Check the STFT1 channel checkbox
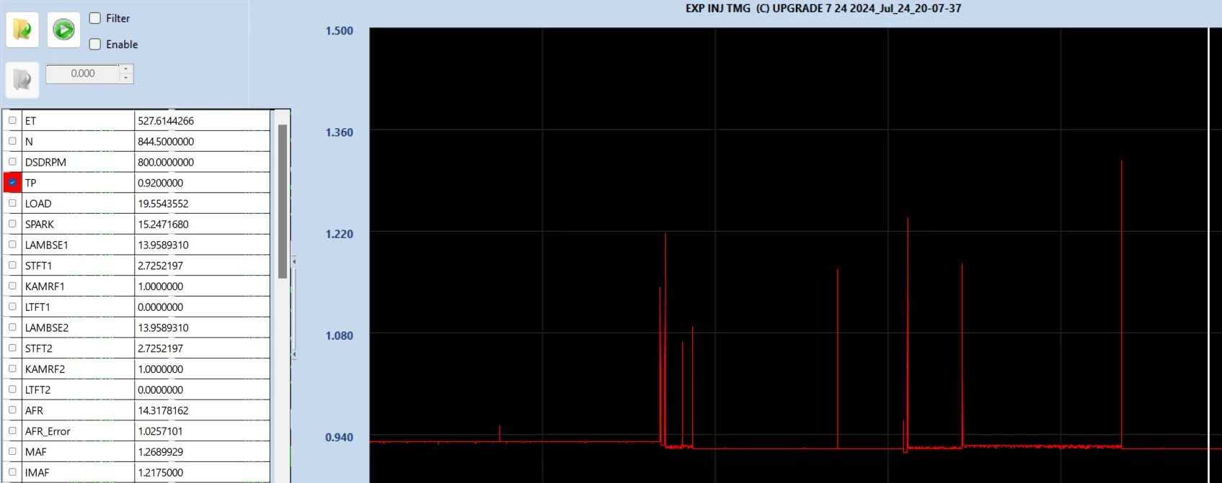This screenshot has height=483, width=1222. [12, 266]
